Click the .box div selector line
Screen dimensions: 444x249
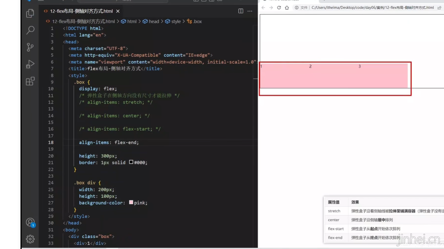[x=87, y=182]
